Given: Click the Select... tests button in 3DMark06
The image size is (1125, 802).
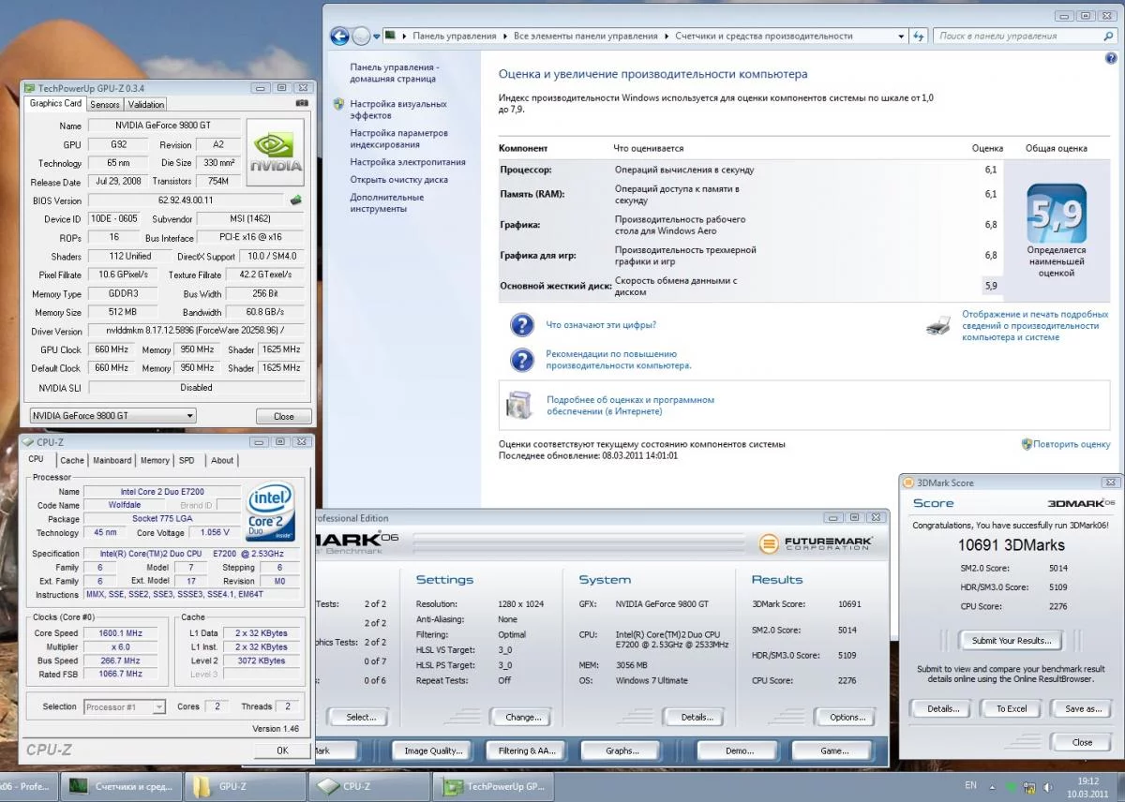Looking at the screenshot, I should (360, 717).
